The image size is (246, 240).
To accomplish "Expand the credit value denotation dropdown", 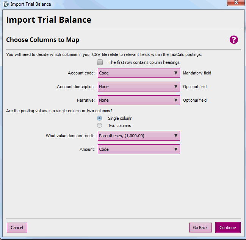I will (139, 136).
